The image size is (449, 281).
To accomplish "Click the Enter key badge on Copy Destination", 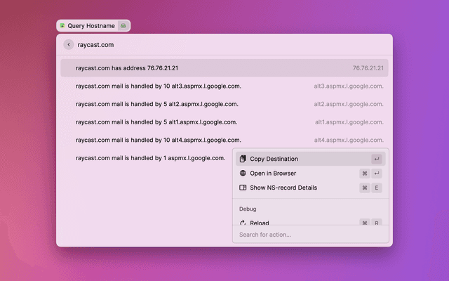I will point(377,159).
